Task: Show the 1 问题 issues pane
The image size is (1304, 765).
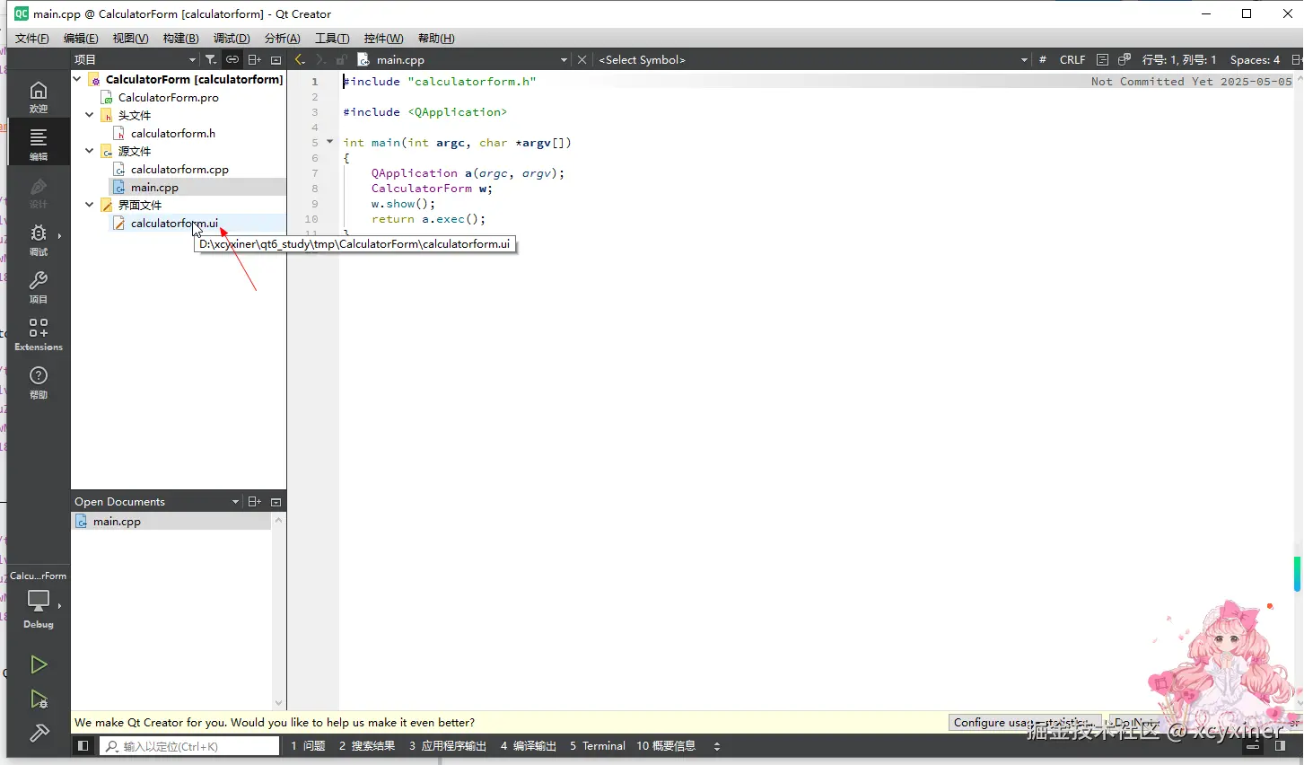Action: click(308, 746)
